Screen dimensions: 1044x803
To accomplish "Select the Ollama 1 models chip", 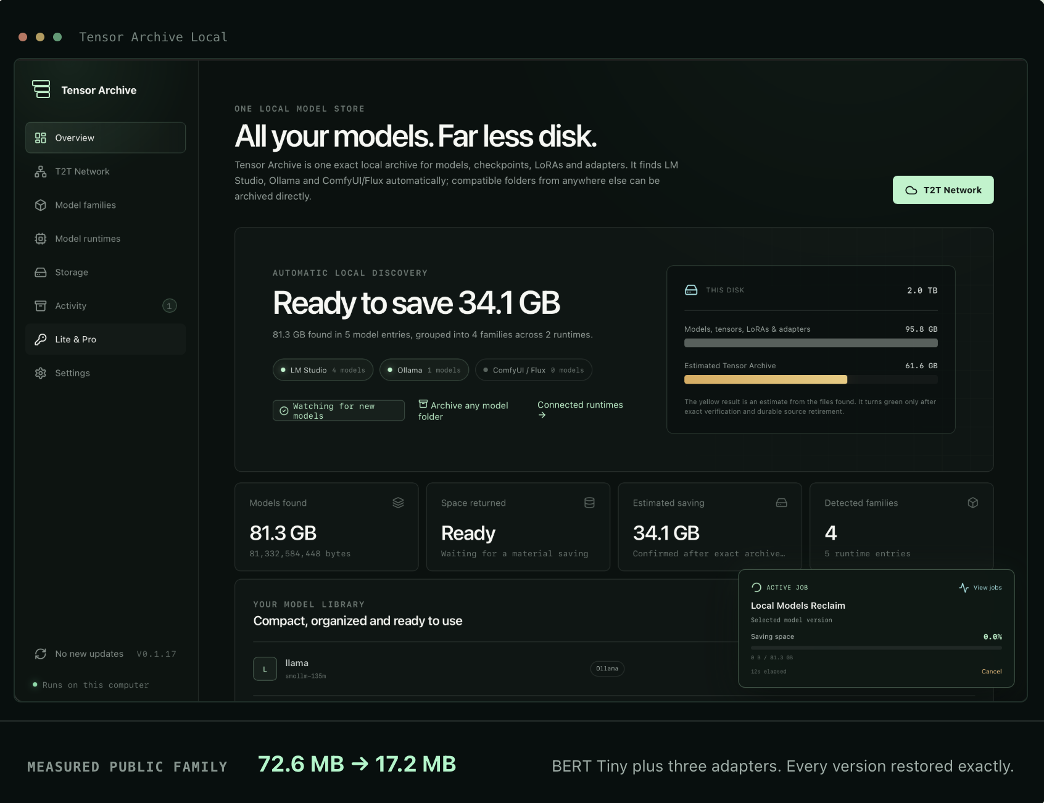I will click(424, 370).
